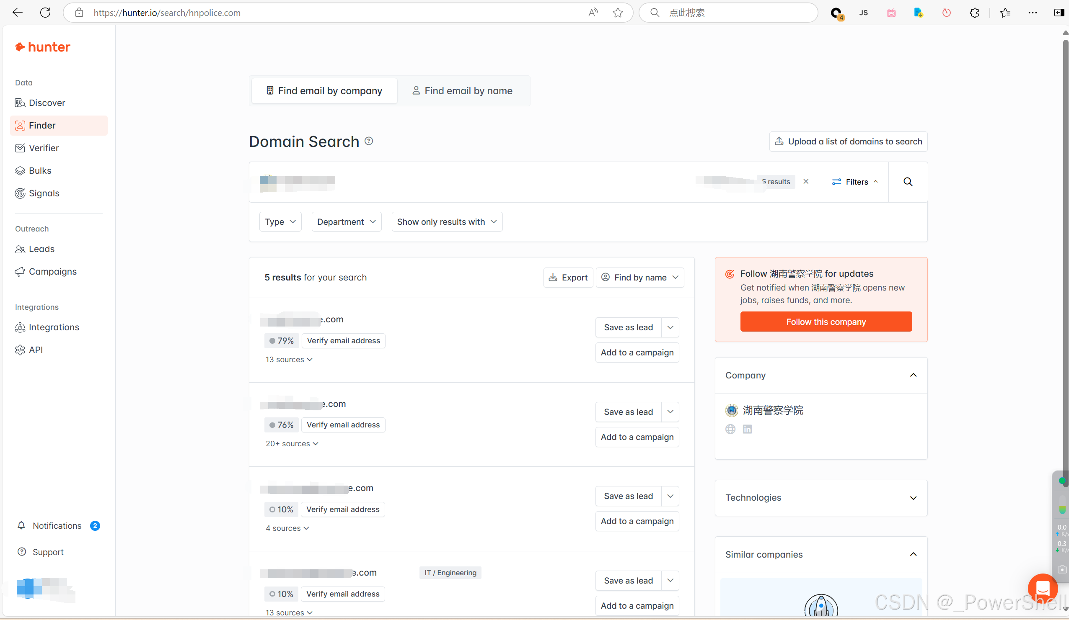Click the Domain Search help question icon
1069x620 pixels.
point(369,141)
